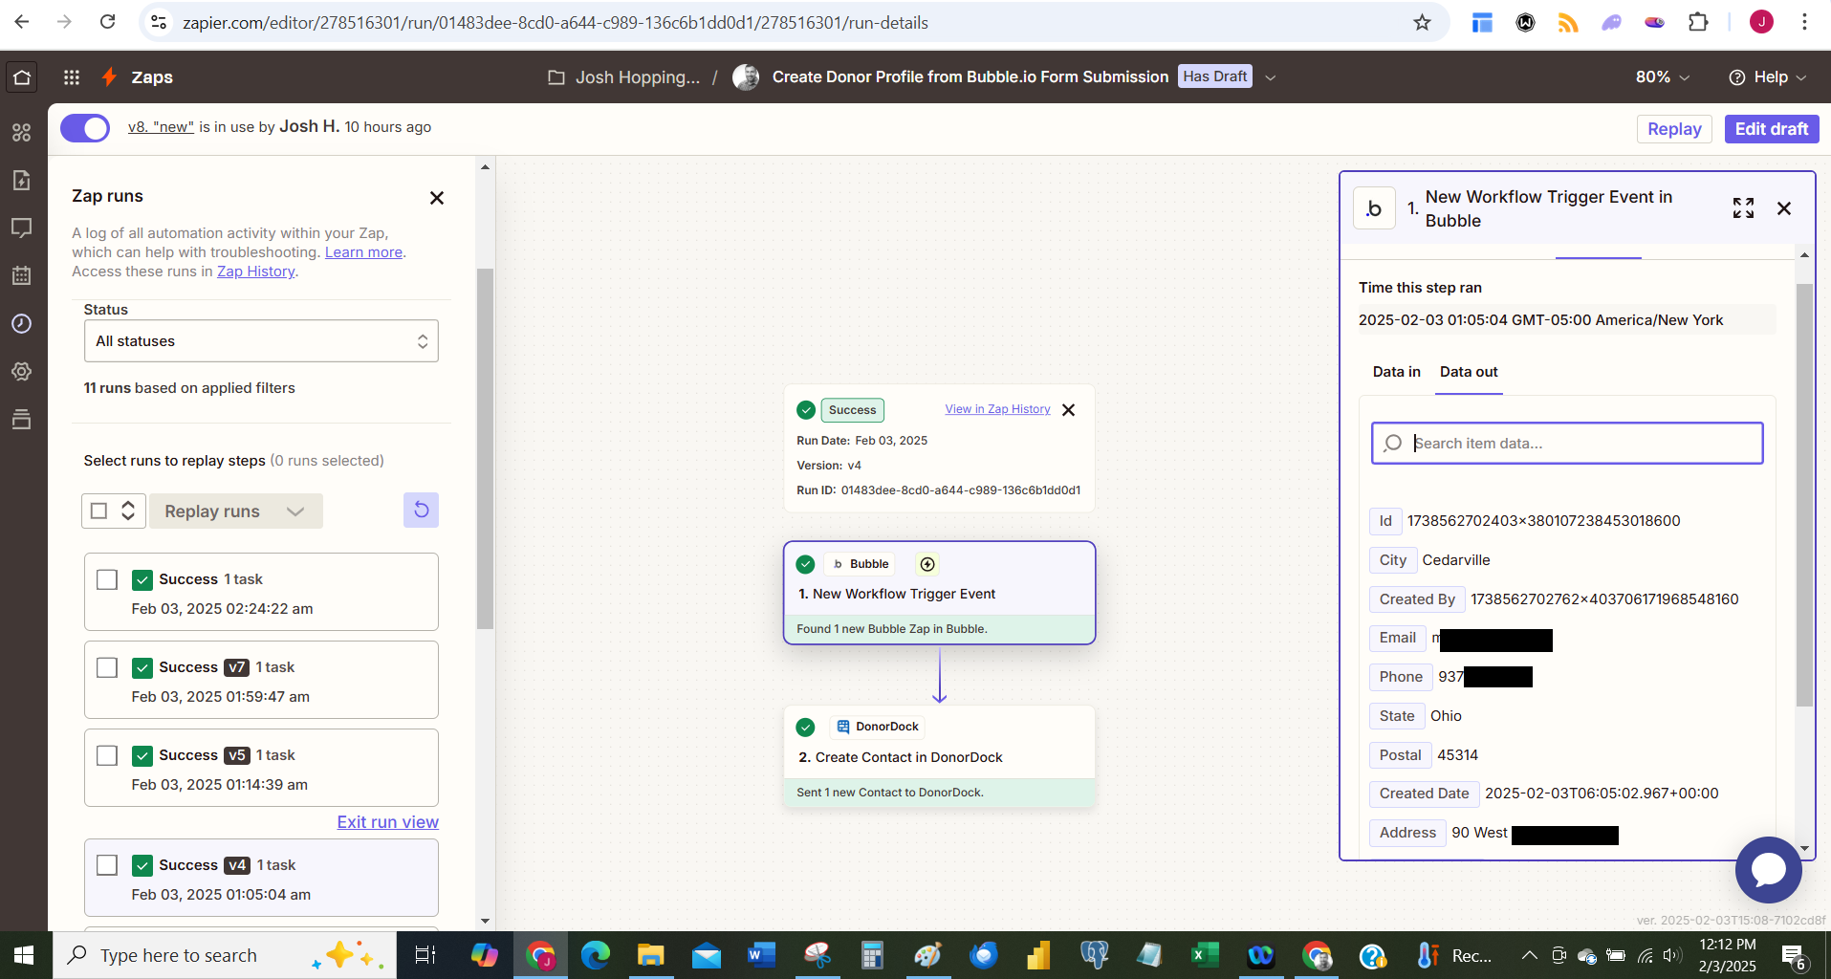Open the sidebar run history clock icon
The width and height of the screenshot is (1831, 979).
pyautogui.click(x=21, y=323)
